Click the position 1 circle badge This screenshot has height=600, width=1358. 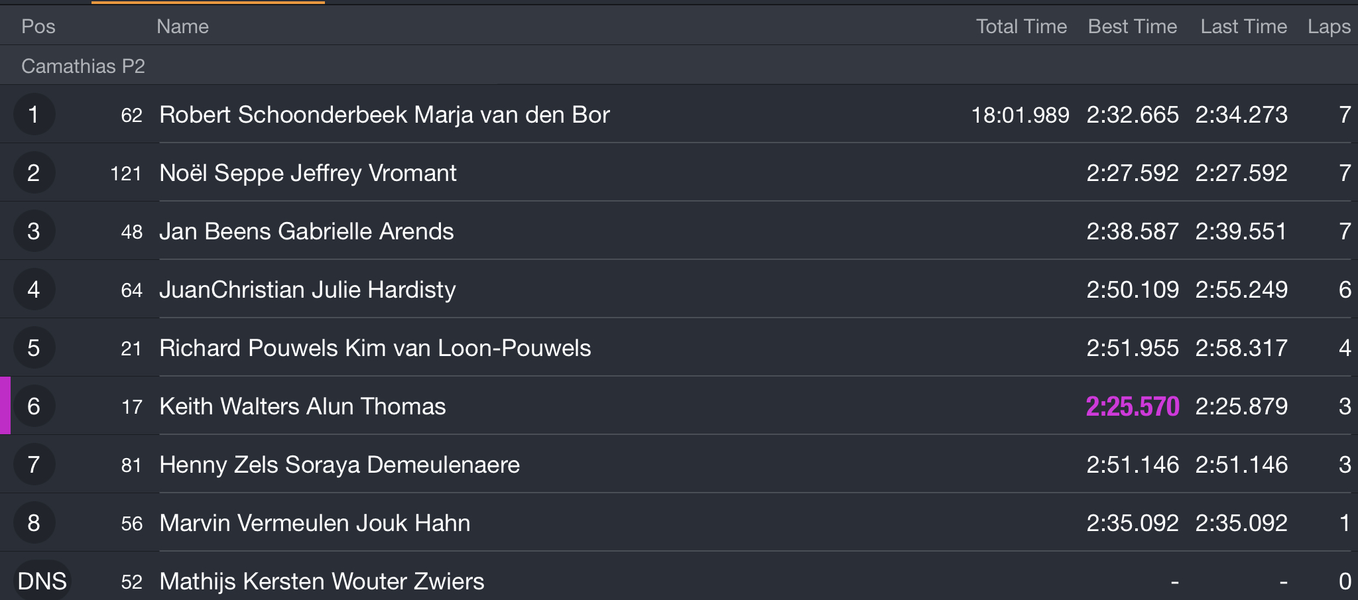pos(34,115)
